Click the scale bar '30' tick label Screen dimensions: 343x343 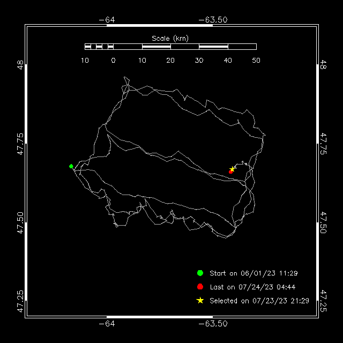click(x=199, y=60)
